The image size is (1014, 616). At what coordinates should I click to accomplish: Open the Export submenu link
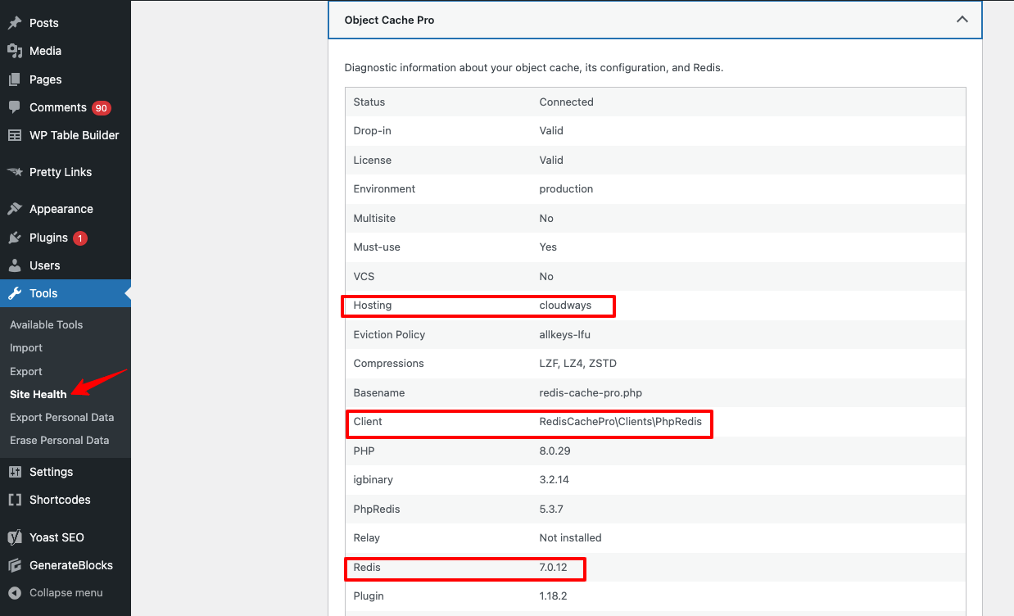pyautogui.click(x=26, y=371)
